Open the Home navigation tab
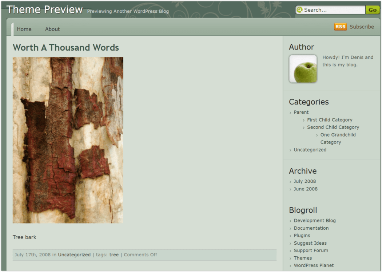The height and width of the screenshot is (272, 382). (x=24, y=29)
